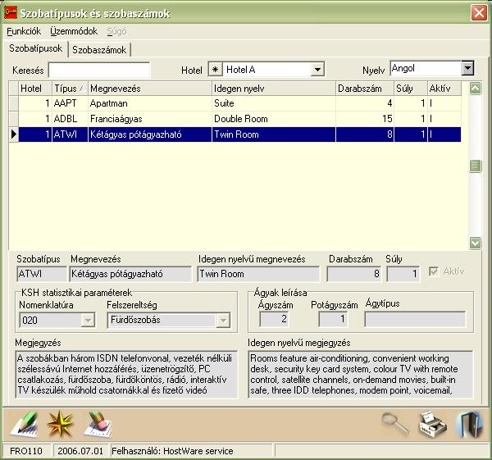Click the Idegen nyelvű megjegyzés text area
Viewport: 492px width, 460px height.
pyautogui.click(x=360, y=375)
